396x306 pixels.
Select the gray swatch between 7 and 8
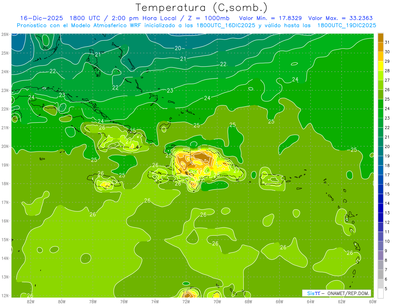[380, 265]
